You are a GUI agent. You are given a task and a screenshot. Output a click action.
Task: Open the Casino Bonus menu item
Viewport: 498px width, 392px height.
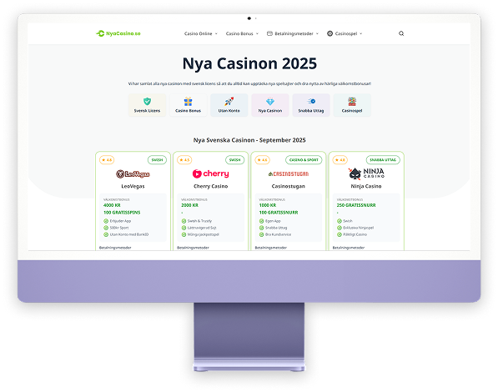(239, 33)
